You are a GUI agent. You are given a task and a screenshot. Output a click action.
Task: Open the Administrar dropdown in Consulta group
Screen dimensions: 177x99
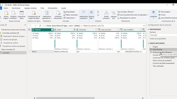click(x=69, y=18)
